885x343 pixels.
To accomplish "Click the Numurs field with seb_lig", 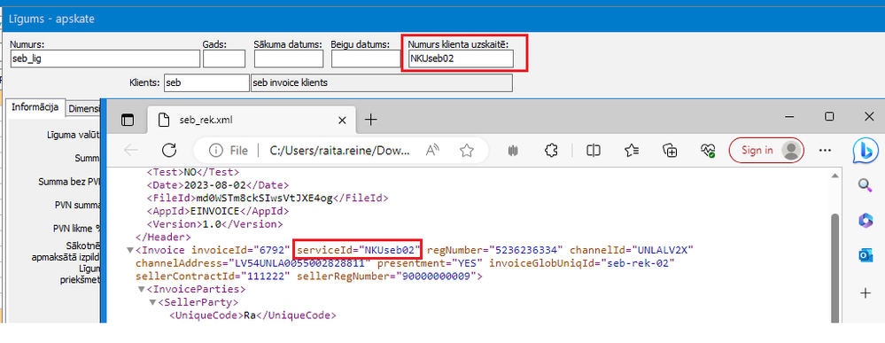I will (x=105, y=58).
